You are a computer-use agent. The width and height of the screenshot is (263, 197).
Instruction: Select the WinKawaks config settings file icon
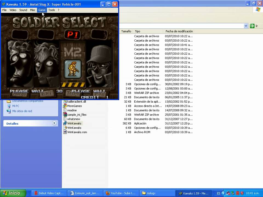click(x=65, y=128)
